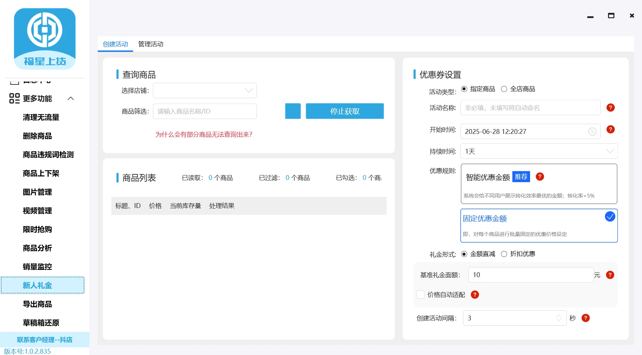Click the 处理结果 column header
Viewport: 642px width, 355px height.
[222, 206]
